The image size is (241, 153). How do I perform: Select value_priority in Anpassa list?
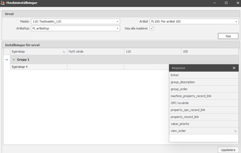(204, 124)
